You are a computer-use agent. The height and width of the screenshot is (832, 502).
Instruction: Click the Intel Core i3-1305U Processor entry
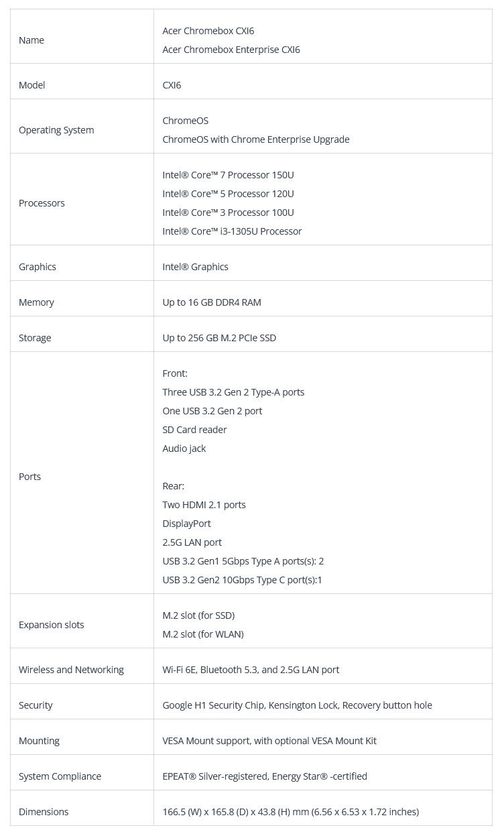(232, 231)
